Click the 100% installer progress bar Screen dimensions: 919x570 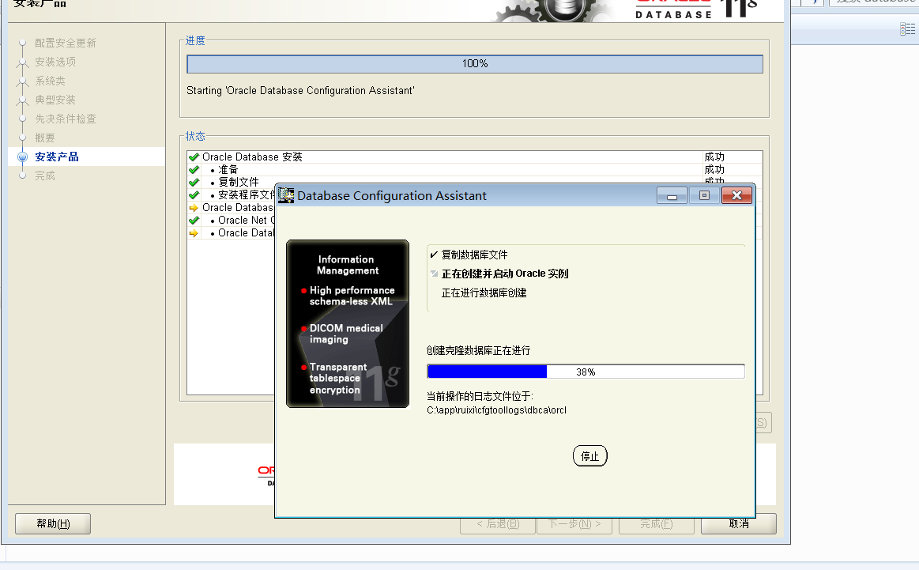(x=475, y=64)
